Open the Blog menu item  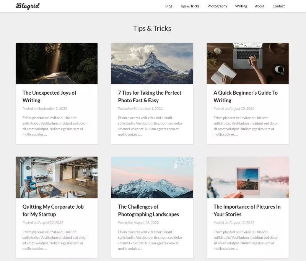(x=168, y=6)
